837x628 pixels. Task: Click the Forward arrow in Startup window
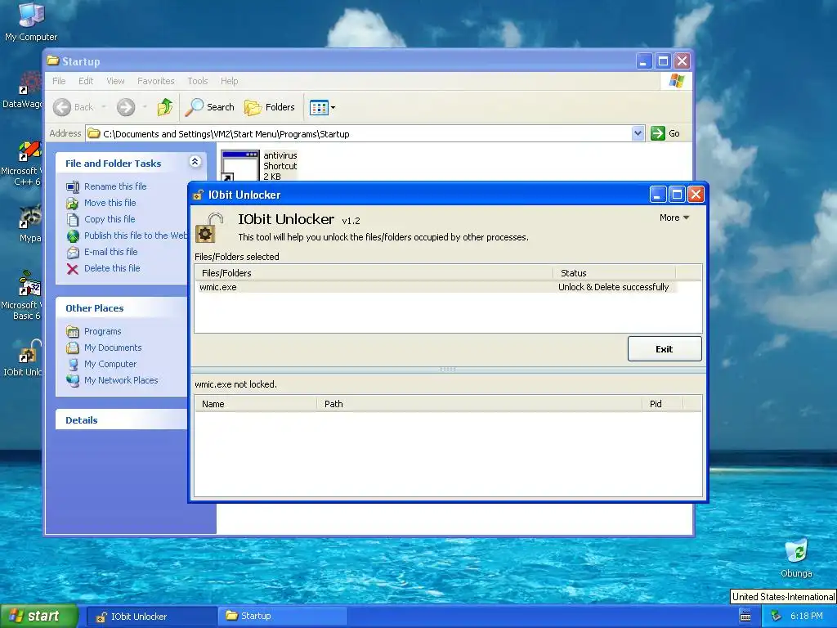click(126, 107)
